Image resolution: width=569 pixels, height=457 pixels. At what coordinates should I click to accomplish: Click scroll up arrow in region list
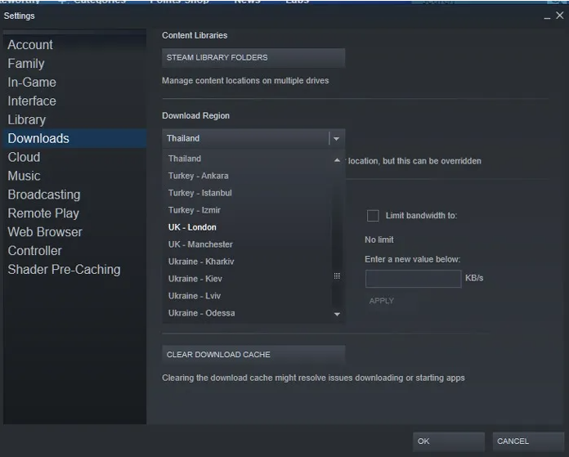pos(337,160)
